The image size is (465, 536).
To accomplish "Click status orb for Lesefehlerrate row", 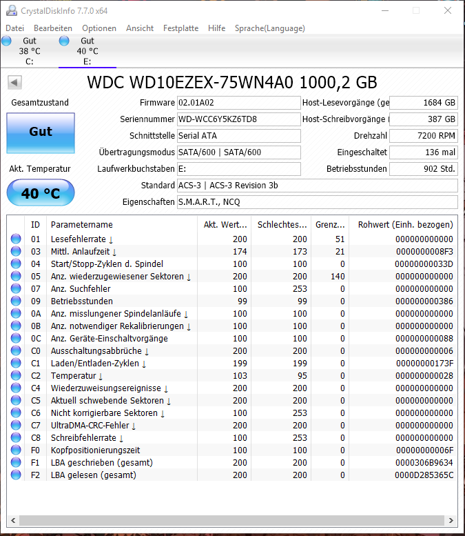I will 16,239.
